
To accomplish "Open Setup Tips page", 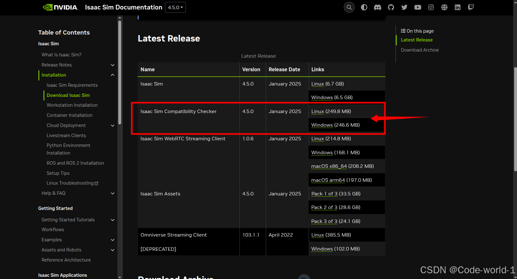I will pos(58,173).
